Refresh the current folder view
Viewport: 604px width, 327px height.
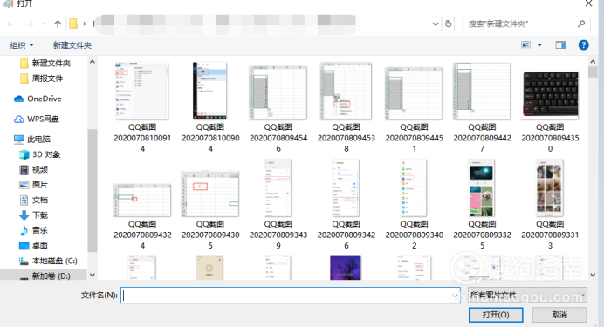tap(449, 24)
